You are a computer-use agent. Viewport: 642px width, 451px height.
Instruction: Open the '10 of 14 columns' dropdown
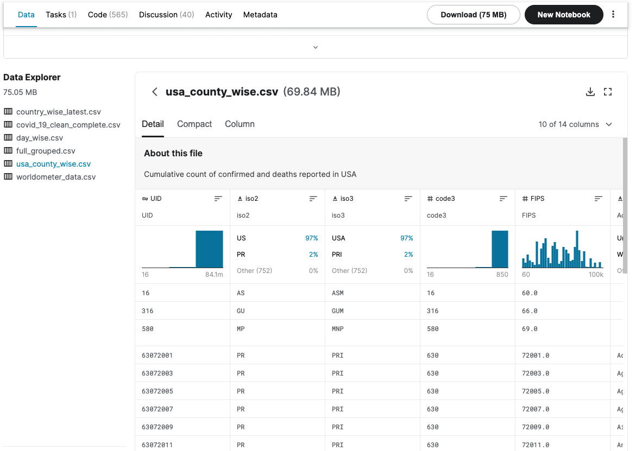575,124
